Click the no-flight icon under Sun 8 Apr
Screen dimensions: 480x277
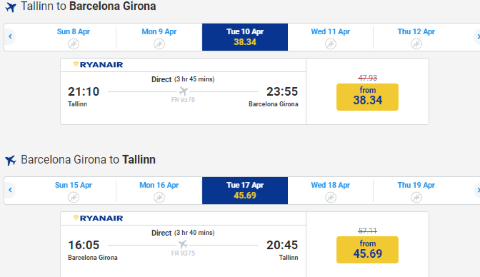point(73,44)
